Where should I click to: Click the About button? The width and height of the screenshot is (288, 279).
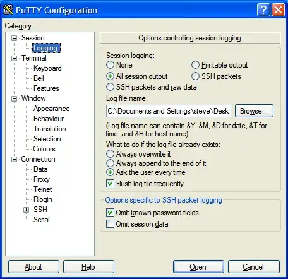33,267
